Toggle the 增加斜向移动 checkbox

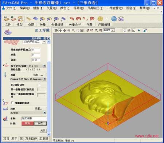tap(12, 103)
